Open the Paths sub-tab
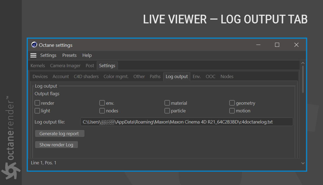The image size is (323, 185). coord(155,76)
